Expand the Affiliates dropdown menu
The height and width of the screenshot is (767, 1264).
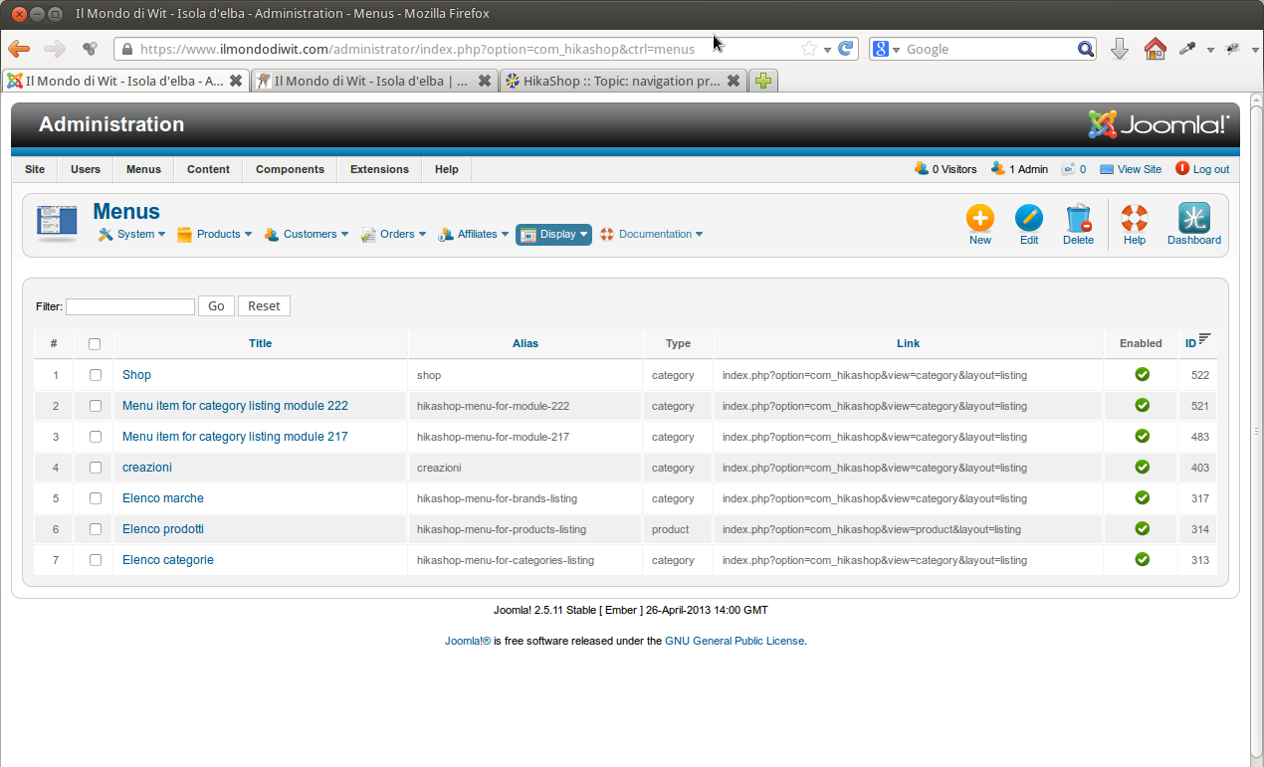pyautogui.click(x=473, y=235)
